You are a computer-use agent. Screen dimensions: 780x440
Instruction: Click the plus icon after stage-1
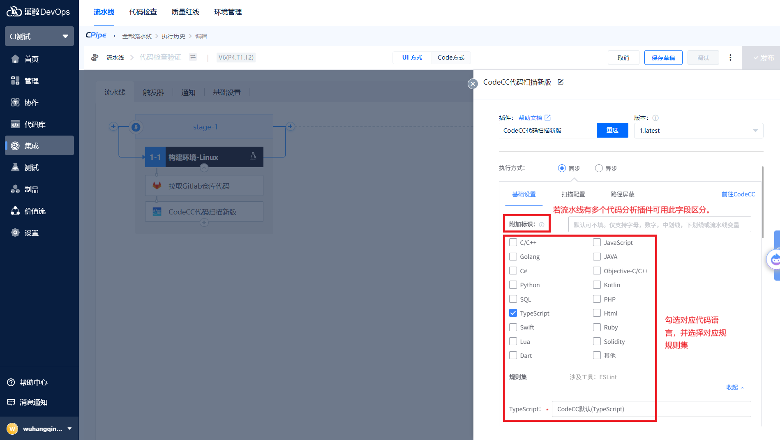(x=290, y=127)
